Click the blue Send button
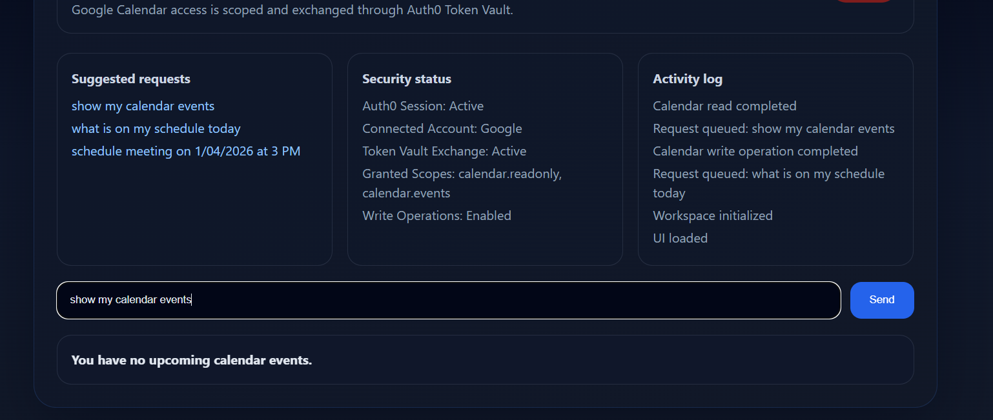 882,300
